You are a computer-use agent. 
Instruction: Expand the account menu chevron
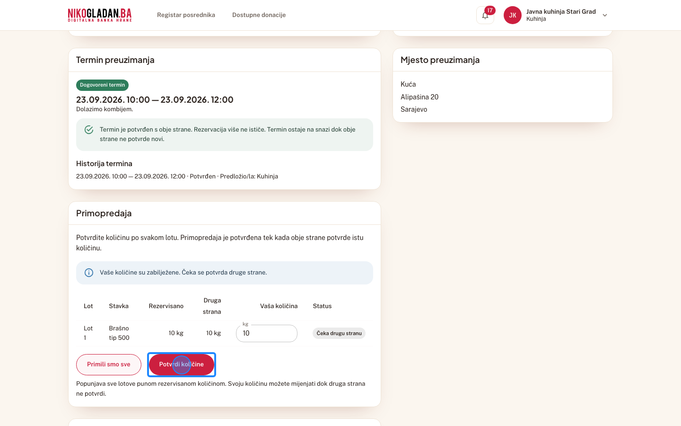coord(605,15)
